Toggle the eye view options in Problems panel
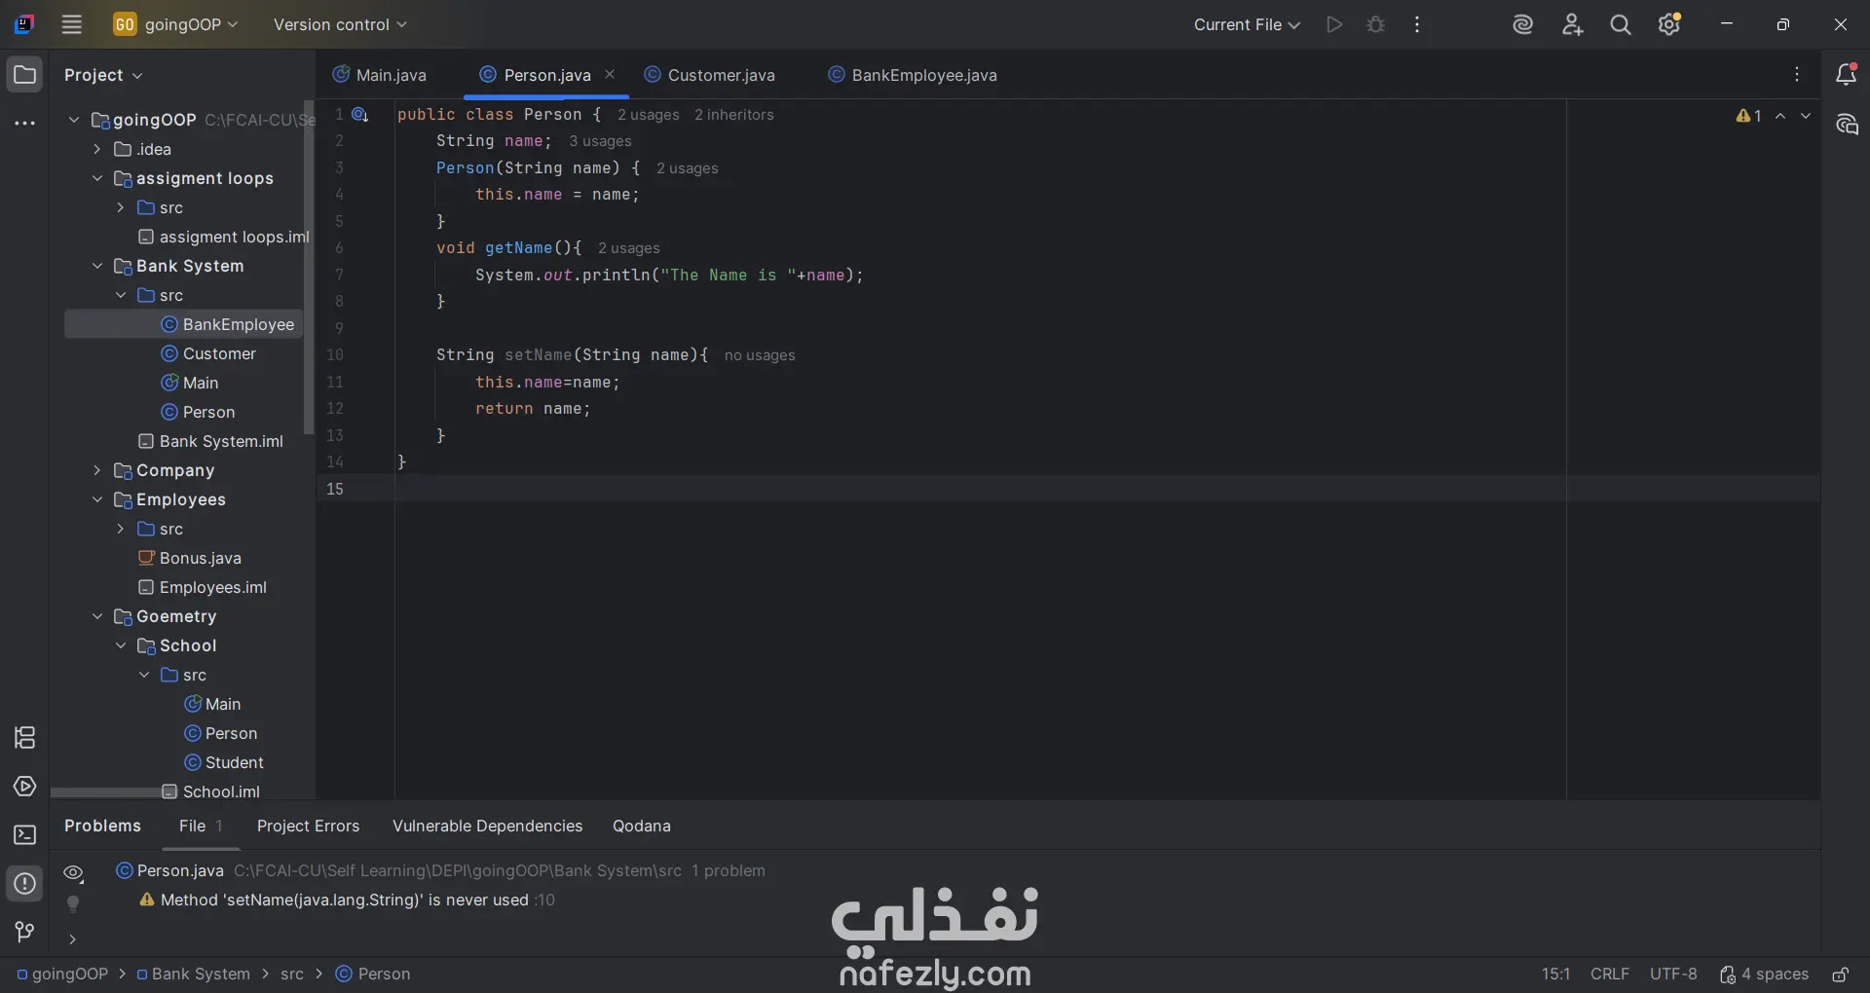 coord(73,872)
